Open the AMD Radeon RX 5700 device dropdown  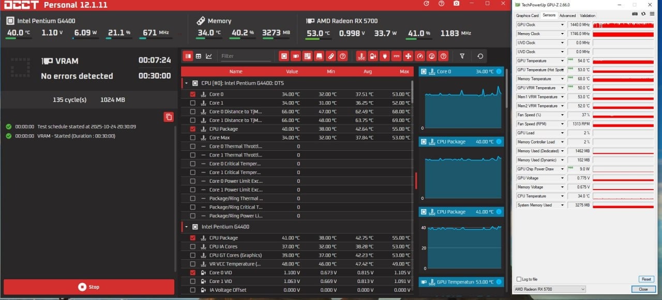[550, 289]
